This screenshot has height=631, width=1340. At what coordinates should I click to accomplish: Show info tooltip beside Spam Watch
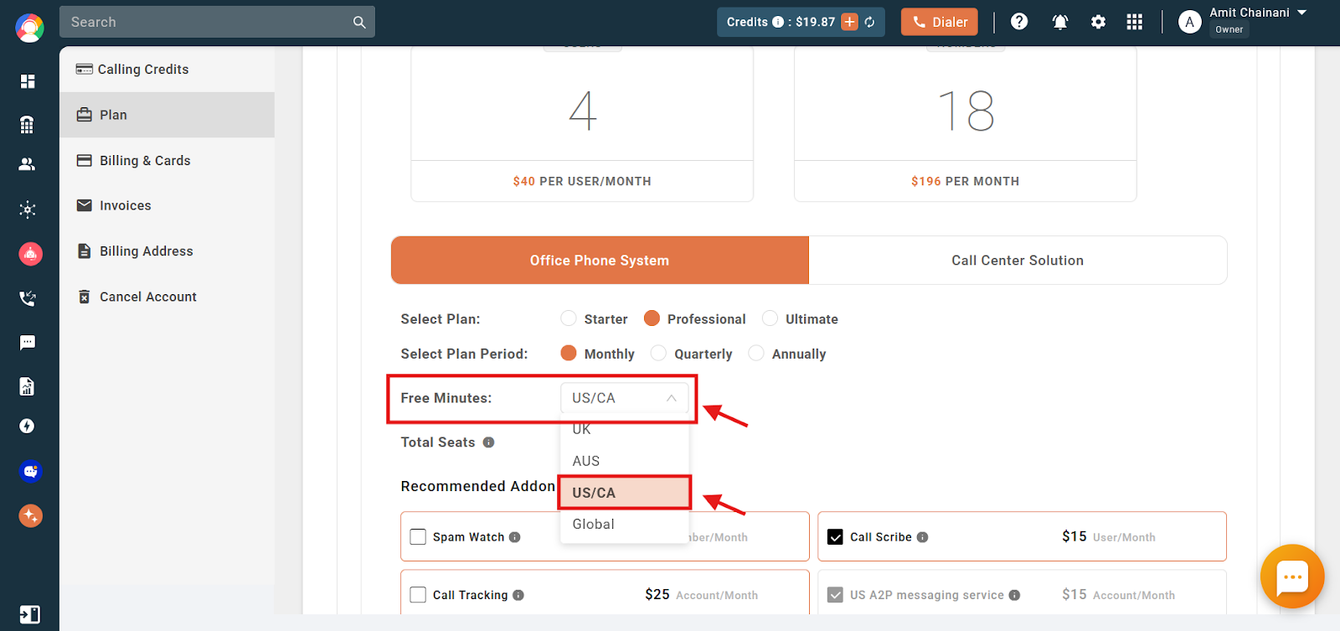(x=515, y=537)
